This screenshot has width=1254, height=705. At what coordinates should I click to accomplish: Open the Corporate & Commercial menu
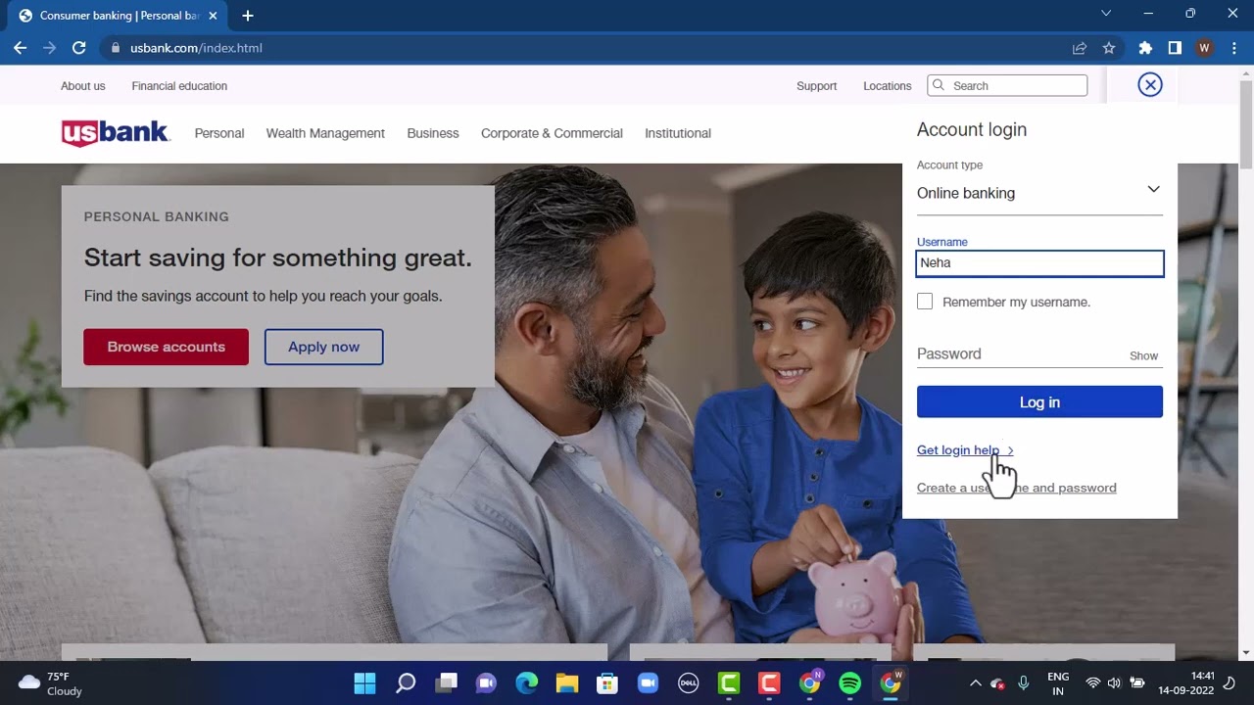(552, 133)
